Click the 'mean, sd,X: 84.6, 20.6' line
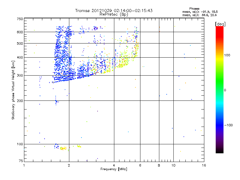The image size is (240, 180). pos(199,15)
